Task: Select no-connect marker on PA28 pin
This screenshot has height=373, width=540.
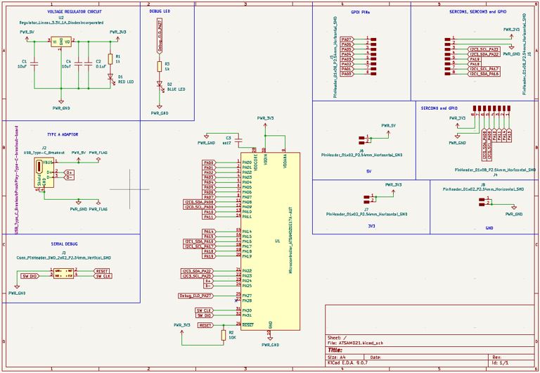Action: tap(236, 301)
